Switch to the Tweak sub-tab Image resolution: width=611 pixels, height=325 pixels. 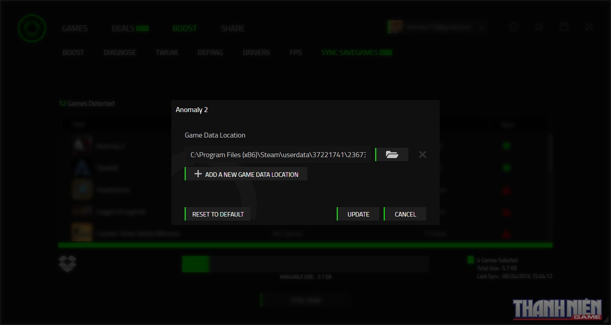[x=167, y=52]
